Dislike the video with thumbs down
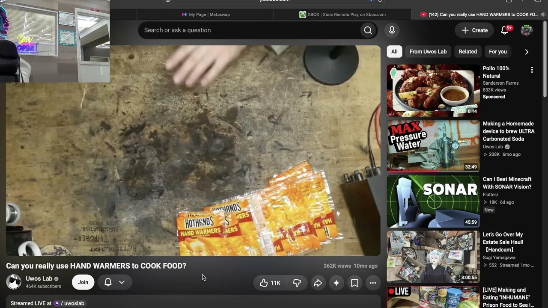 click(x=297, y=283)
